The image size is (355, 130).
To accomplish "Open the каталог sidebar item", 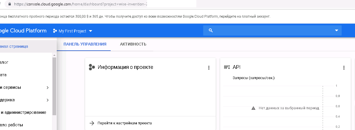I will 26,62.
